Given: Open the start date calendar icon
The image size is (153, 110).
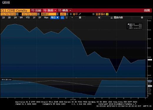Looking at the screenshot, I should (x=17, y=14).
